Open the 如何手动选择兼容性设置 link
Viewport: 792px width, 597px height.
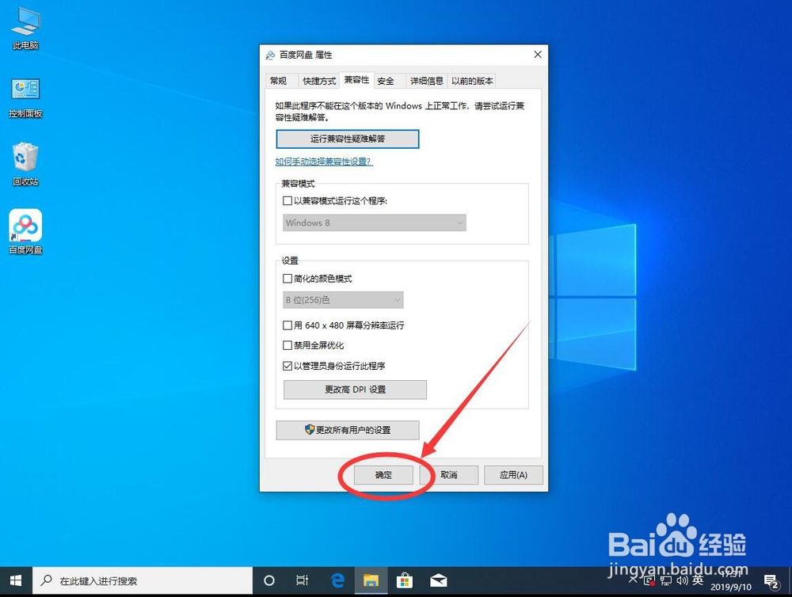click(323, 161)
